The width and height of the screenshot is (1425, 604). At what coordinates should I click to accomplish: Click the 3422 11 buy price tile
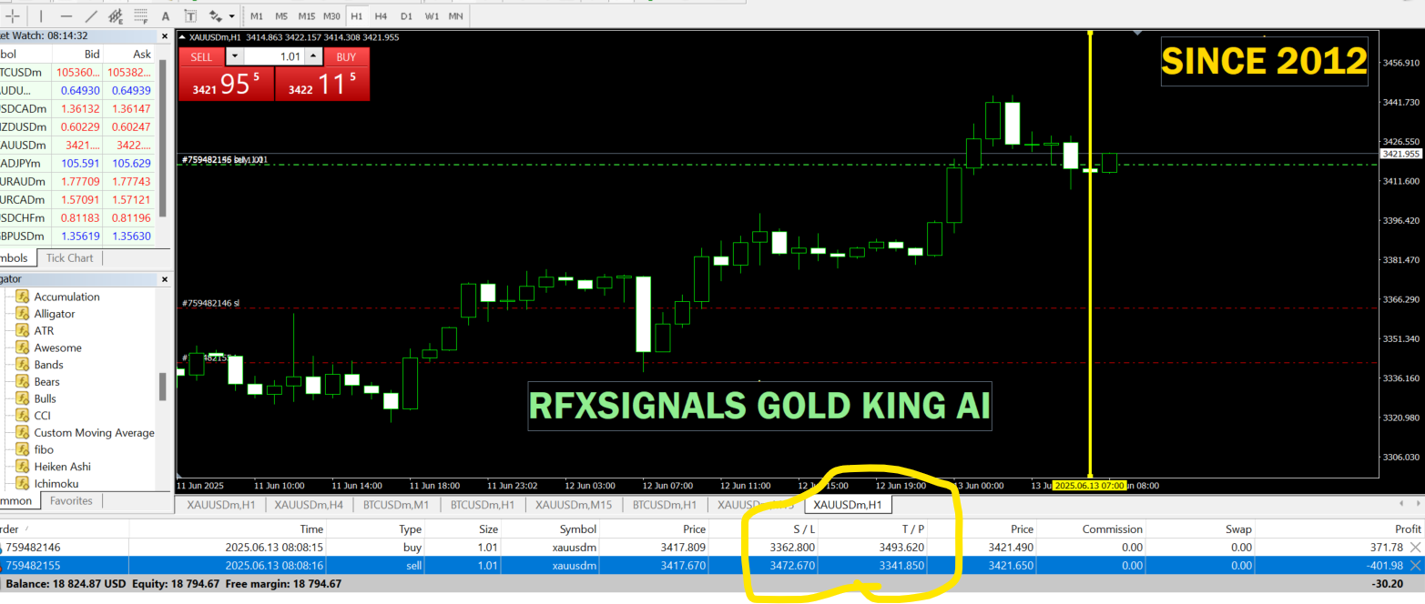[322, 84]
